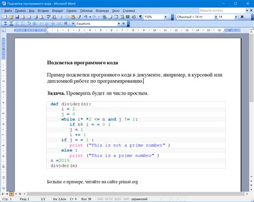The width and height of the screenshot is (254, 202).
Task: Open the help question history dropdown
Action: (247, 11)
